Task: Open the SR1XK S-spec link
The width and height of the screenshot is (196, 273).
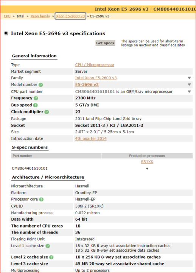Action: click(x=147, y=162)
